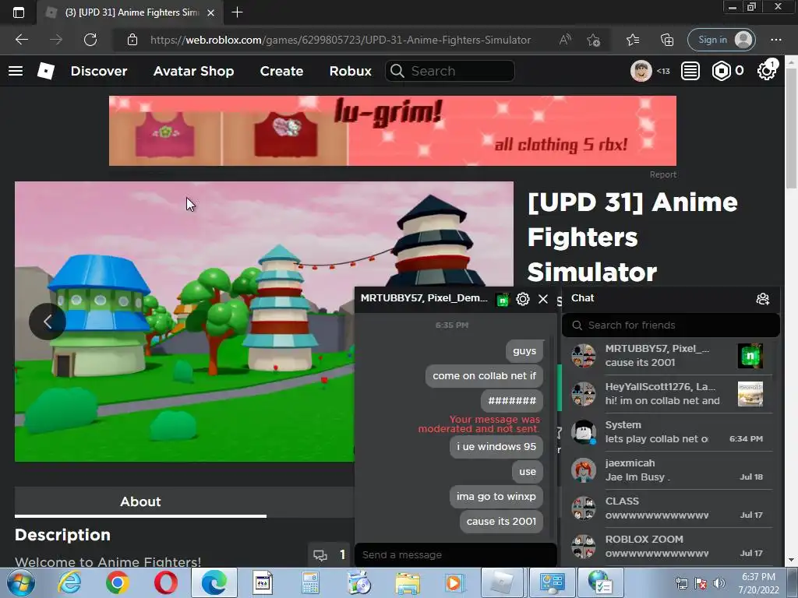
Task: Click the 'come on collab net if' message
Action: click(484, 376)
